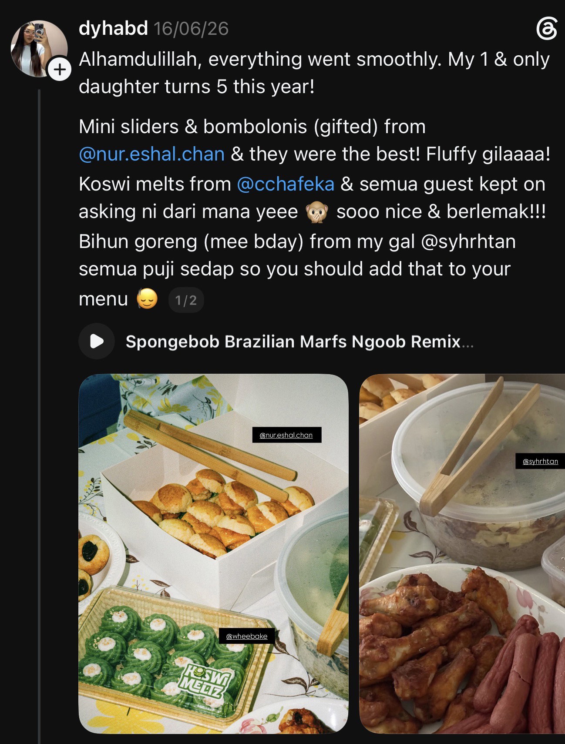Click the monkey covering mouth emoji

click(x=316, y=212)
